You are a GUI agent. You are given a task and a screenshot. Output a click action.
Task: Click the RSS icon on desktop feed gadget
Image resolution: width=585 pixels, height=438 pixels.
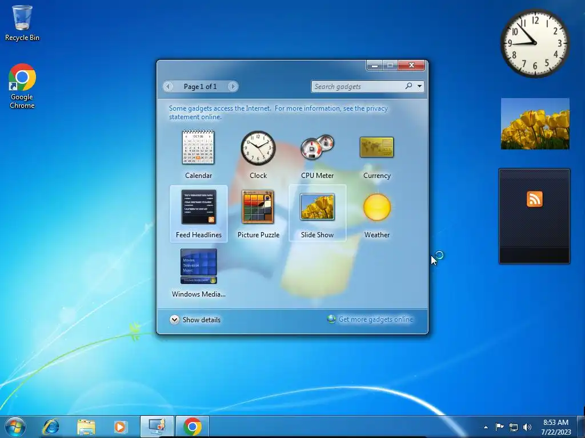(x=535, y=199)
